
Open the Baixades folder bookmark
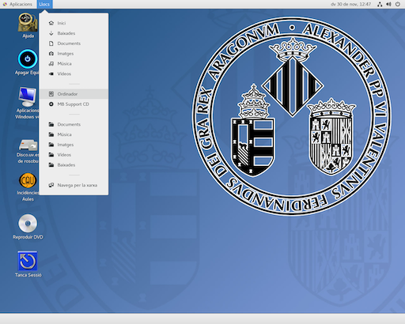pos(74,165)
